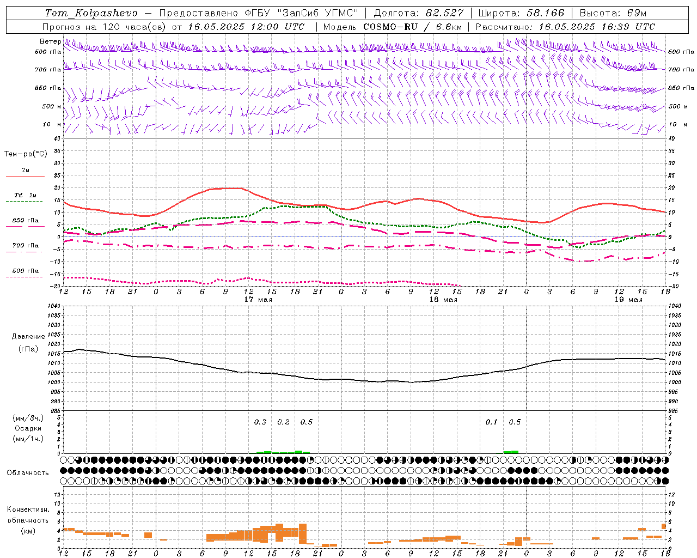Click the 10 м wind level label on the left
This screenshot has width=697, height=558.
click(x=52, y=124)
